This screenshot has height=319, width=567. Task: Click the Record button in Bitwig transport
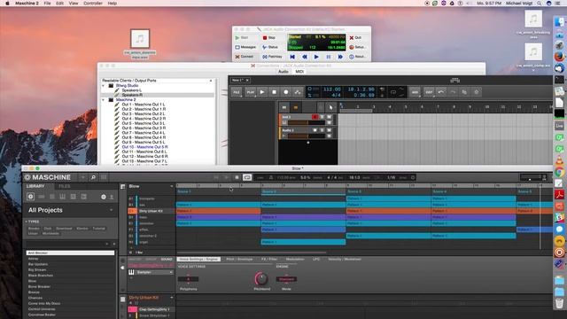(285, 92)
